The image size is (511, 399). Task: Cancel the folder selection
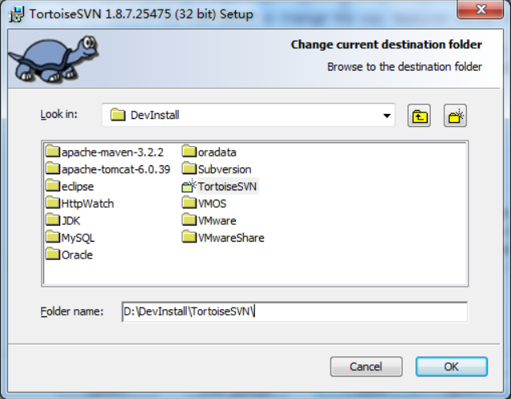point(366,367)
